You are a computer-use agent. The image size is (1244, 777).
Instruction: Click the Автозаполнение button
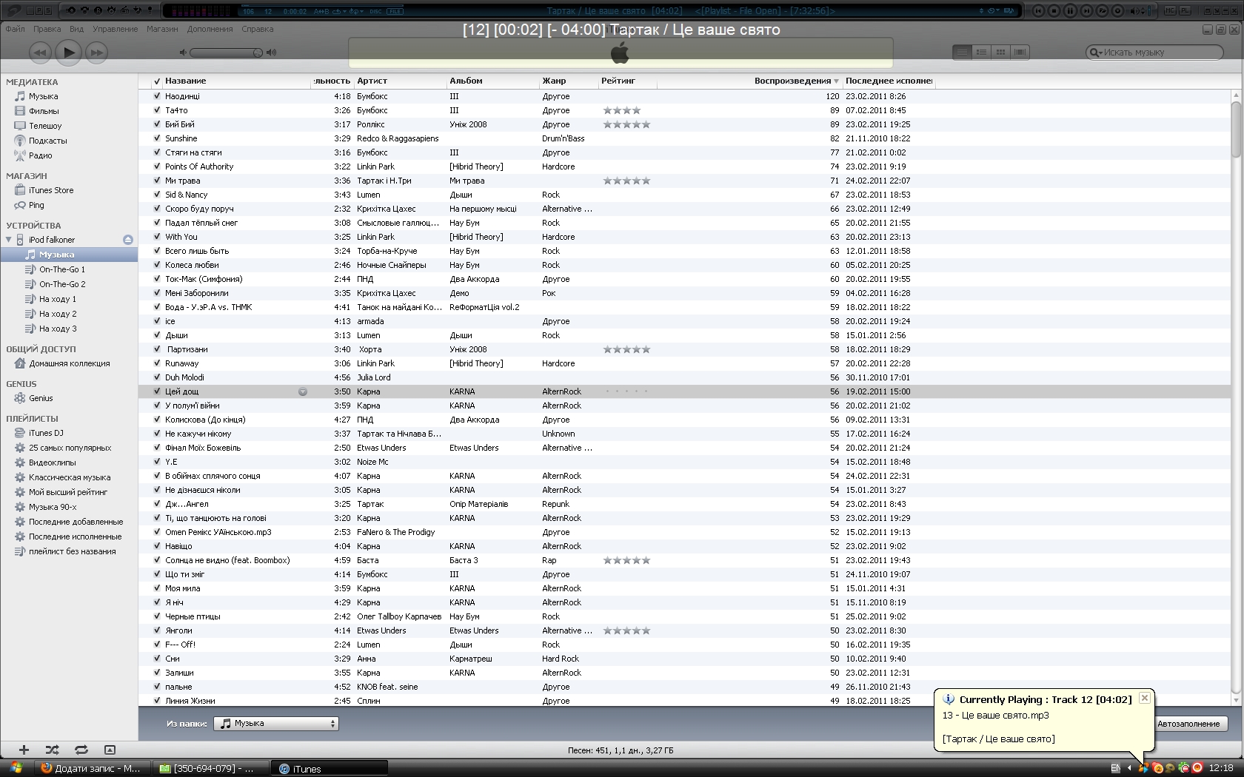coord(1189,724)
